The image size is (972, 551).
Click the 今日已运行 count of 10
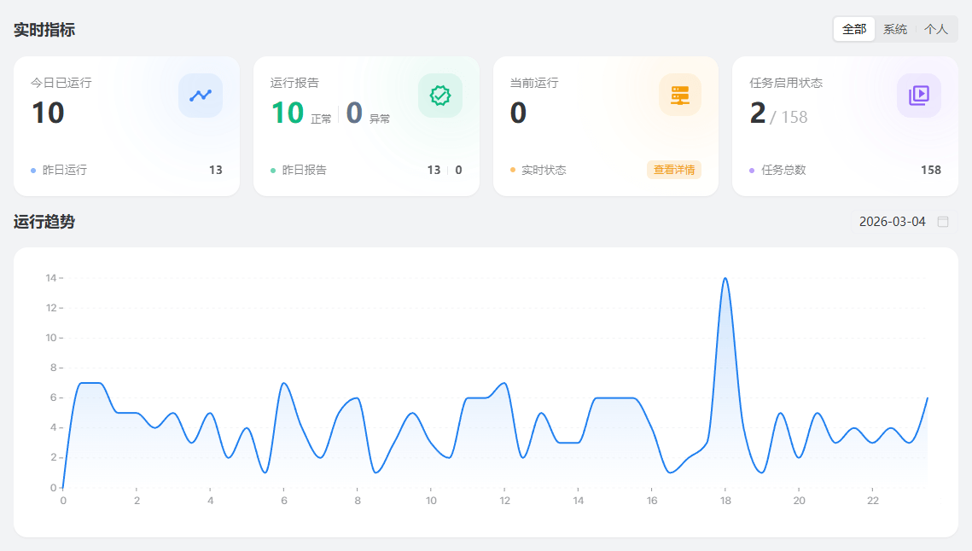click(48, 113)
